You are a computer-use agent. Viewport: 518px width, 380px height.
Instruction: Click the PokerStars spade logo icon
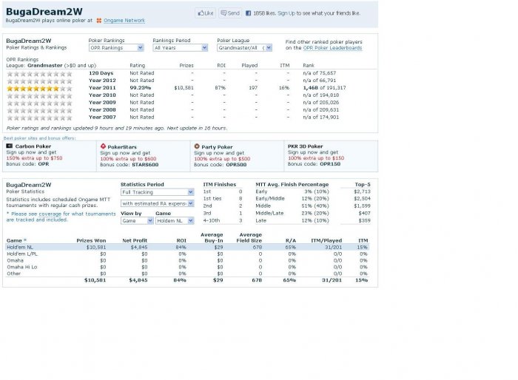click(103, 146)
